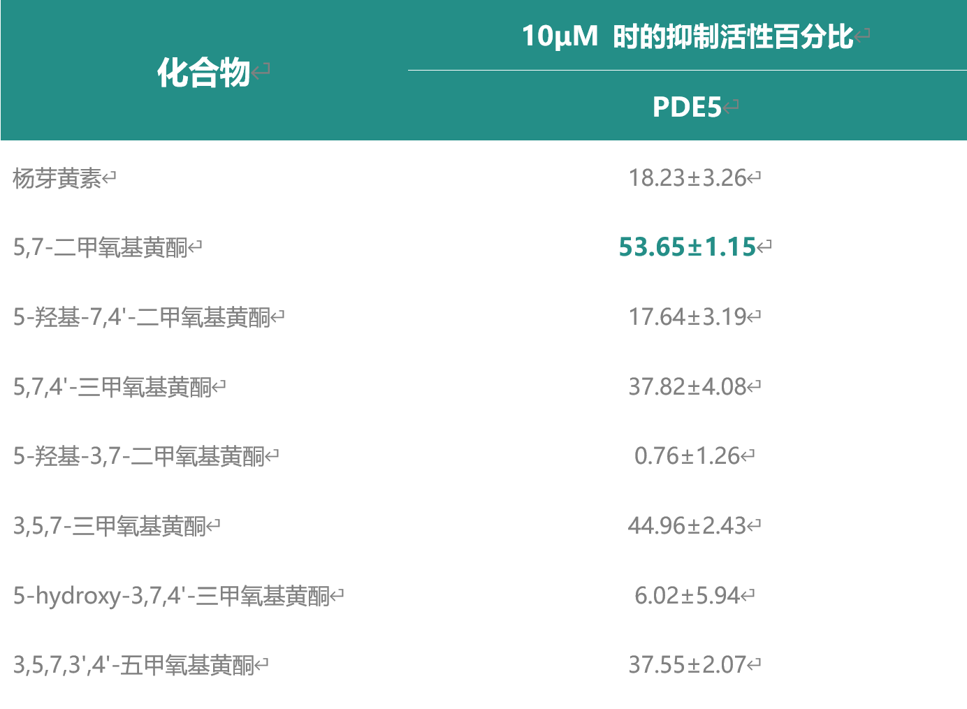Click the 杨芽黄素 compound cell
This screenshot has width=967, height=709.
57,179
